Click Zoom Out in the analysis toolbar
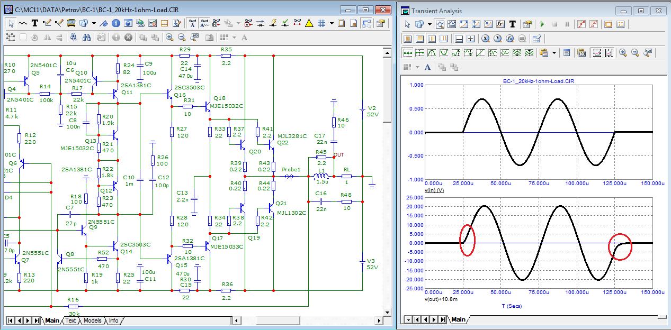This screenshot has width=671, height=330. [634, 52]
